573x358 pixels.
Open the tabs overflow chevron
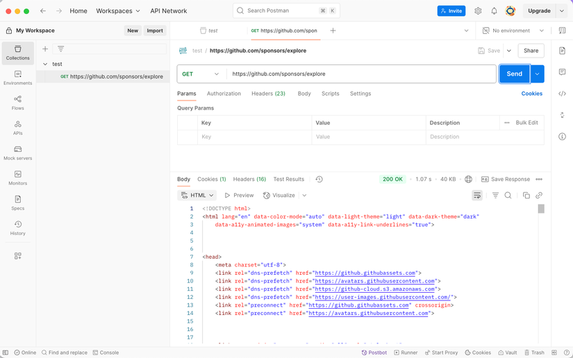pos(466,31)
